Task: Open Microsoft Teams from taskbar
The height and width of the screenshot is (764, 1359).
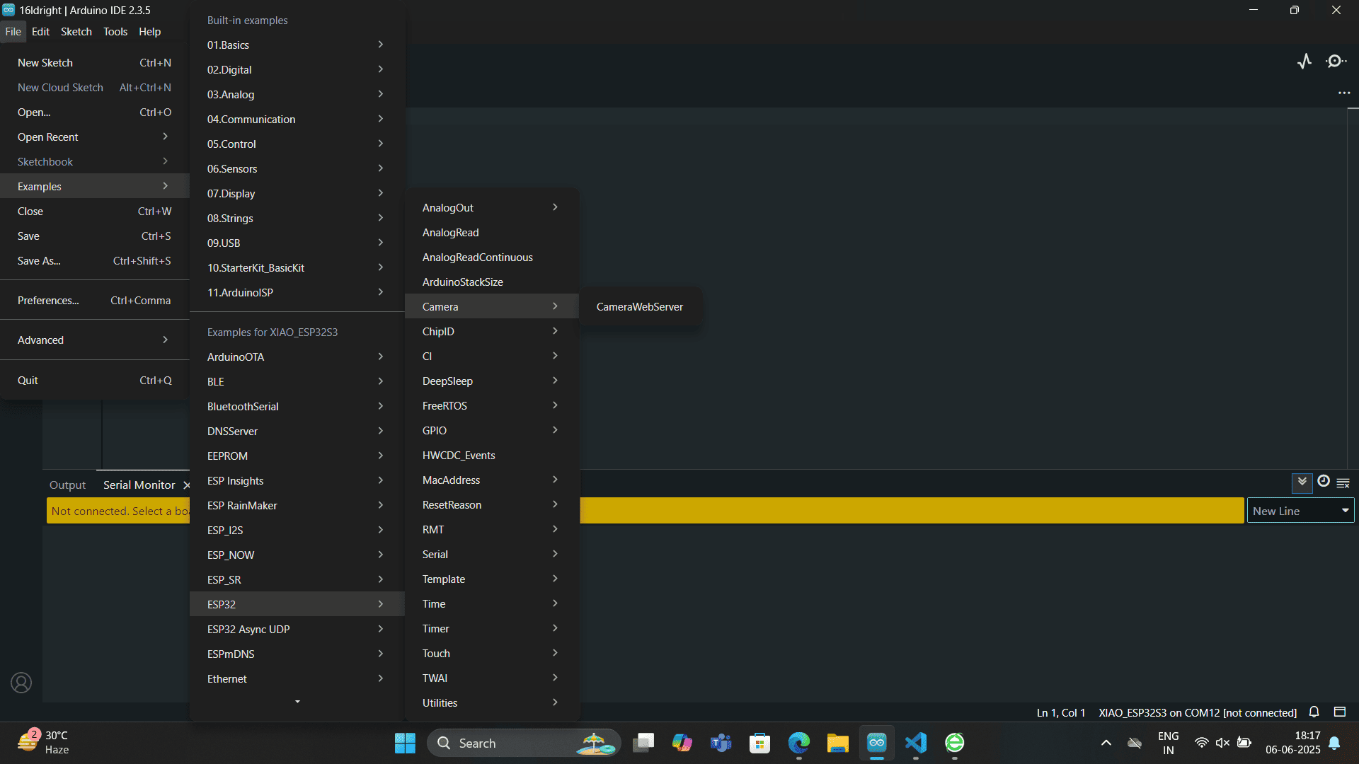Action: pos(721,743)
